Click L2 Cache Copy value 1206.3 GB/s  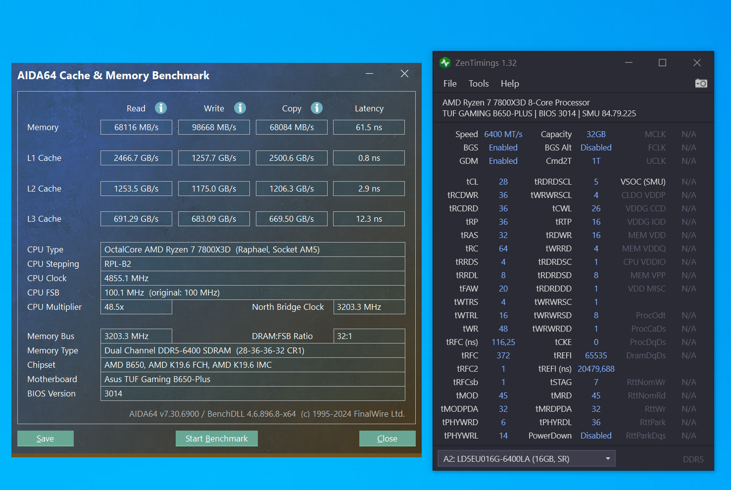point(292,189)
